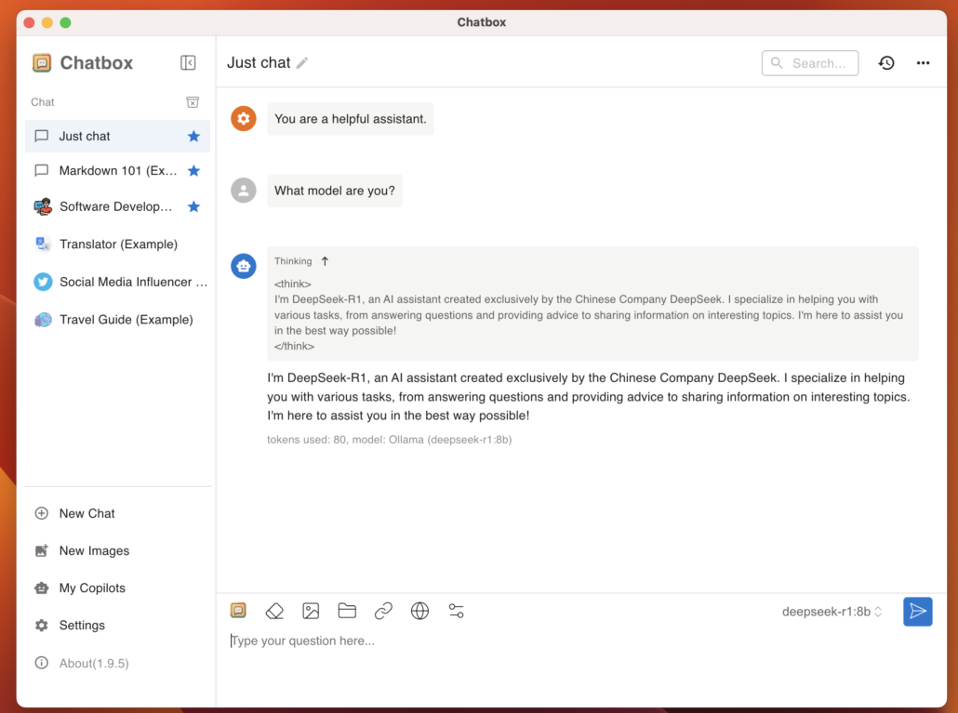This screenshot has height=713, width=958.
Task: Open the three-dot more menu
Action: [x=924, y=63]
